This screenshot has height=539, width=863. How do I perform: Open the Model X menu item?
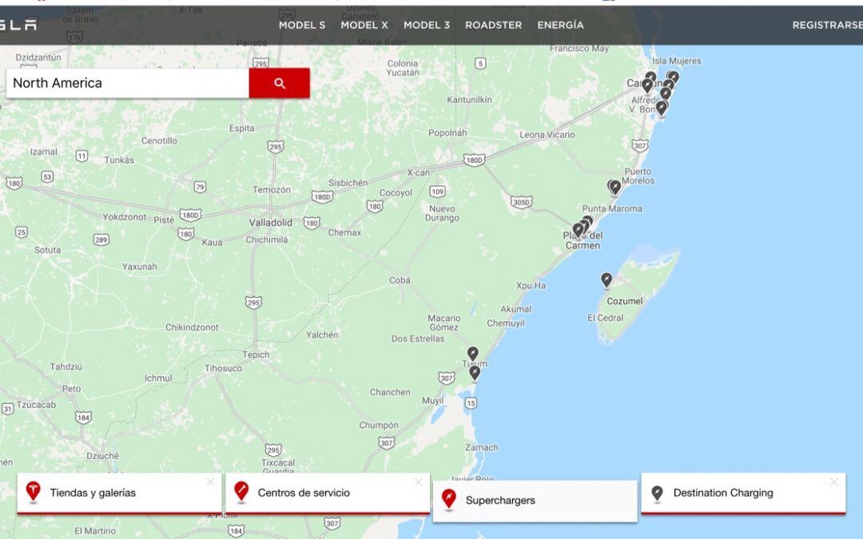pyautogui.click(x=364, y=26)
